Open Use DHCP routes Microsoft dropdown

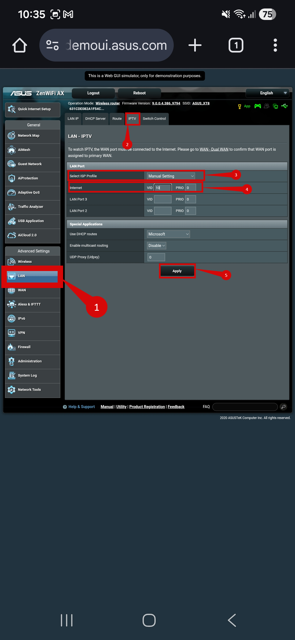click(168, 234)
